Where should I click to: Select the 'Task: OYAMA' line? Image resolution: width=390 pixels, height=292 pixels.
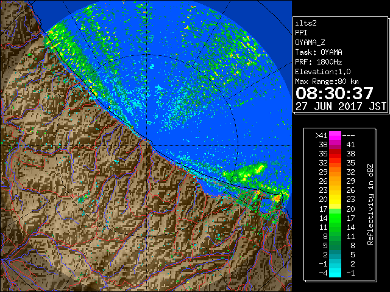pos(319,52)
